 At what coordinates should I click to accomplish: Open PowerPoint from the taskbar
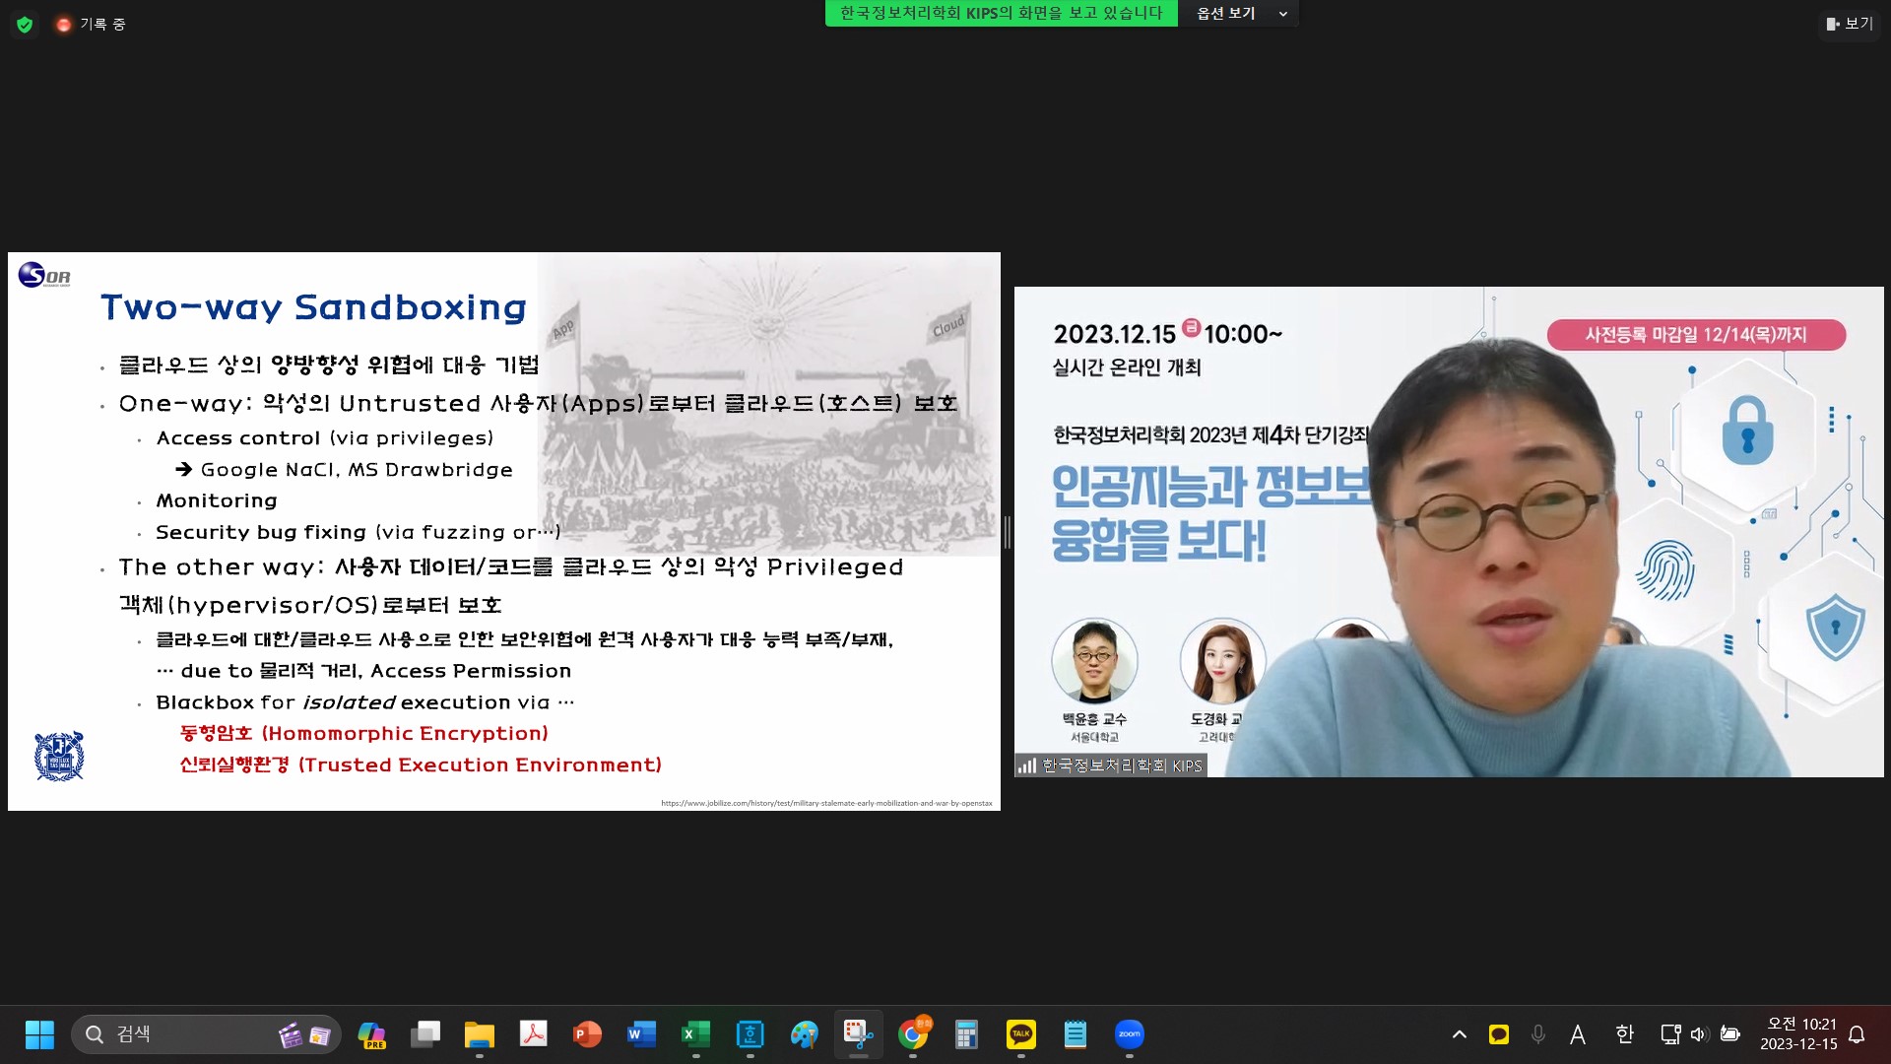point(587,1034)
